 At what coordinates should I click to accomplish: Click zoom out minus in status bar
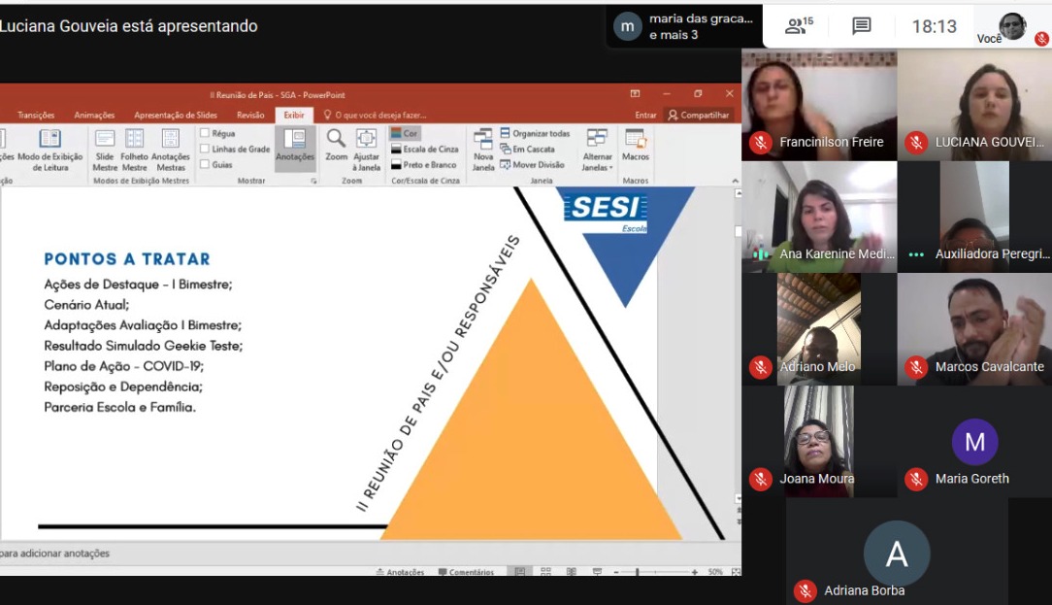tap(616, 572)
